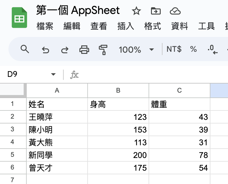Click the cell with value 123

coord(118,117)
